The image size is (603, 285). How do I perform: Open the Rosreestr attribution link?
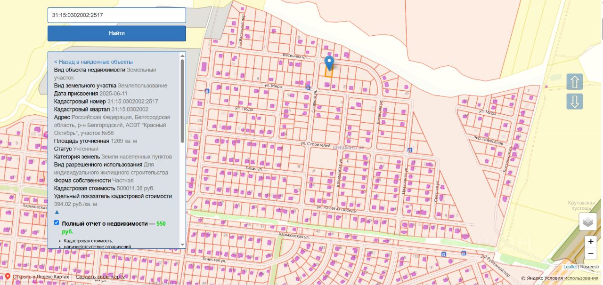pyautogui.click(x=590, y=267)
